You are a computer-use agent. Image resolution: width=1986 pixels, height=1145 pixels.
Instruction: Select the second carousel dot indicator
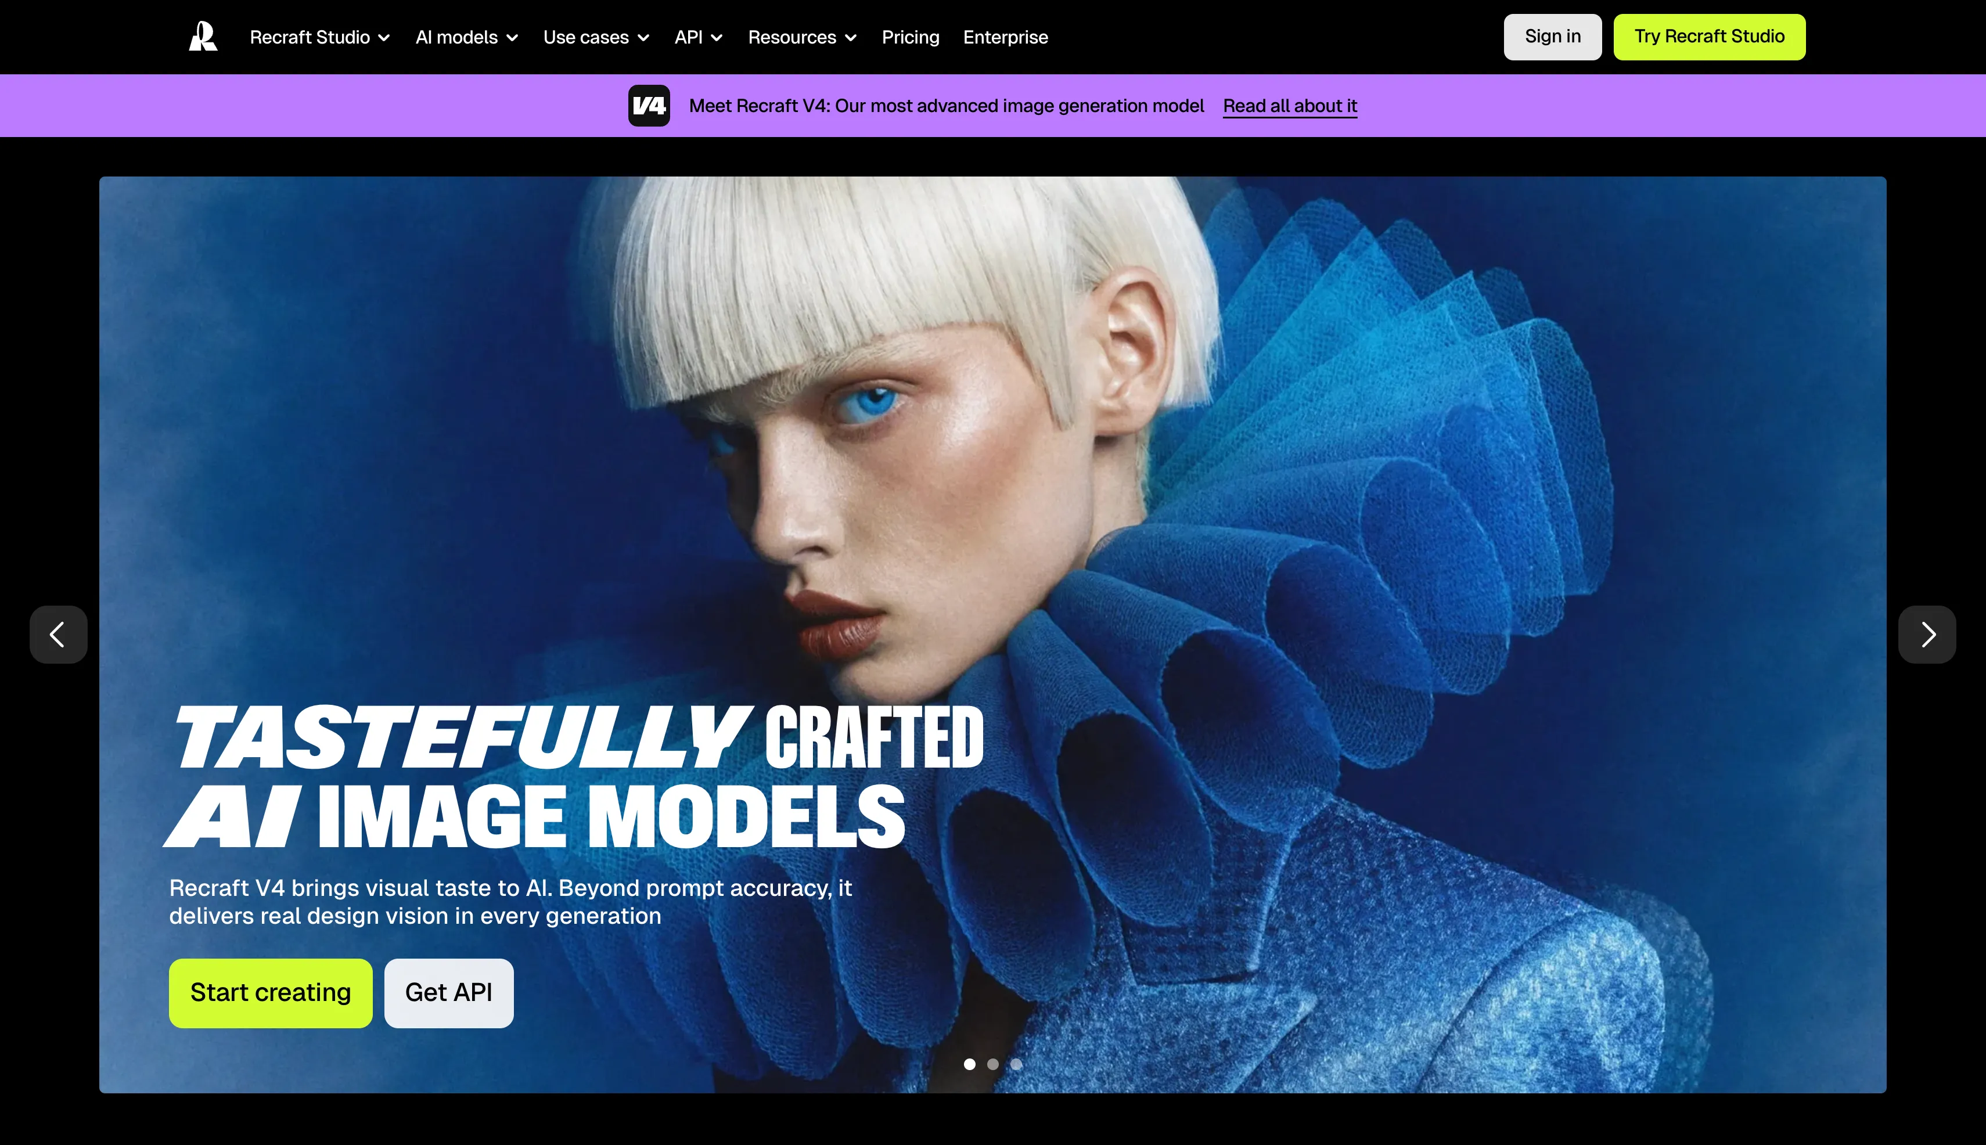(992, 1064)
